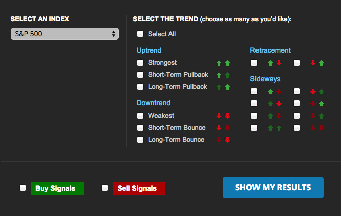Tick the first Sideways row left checkbox

click(x=254, y=91)
